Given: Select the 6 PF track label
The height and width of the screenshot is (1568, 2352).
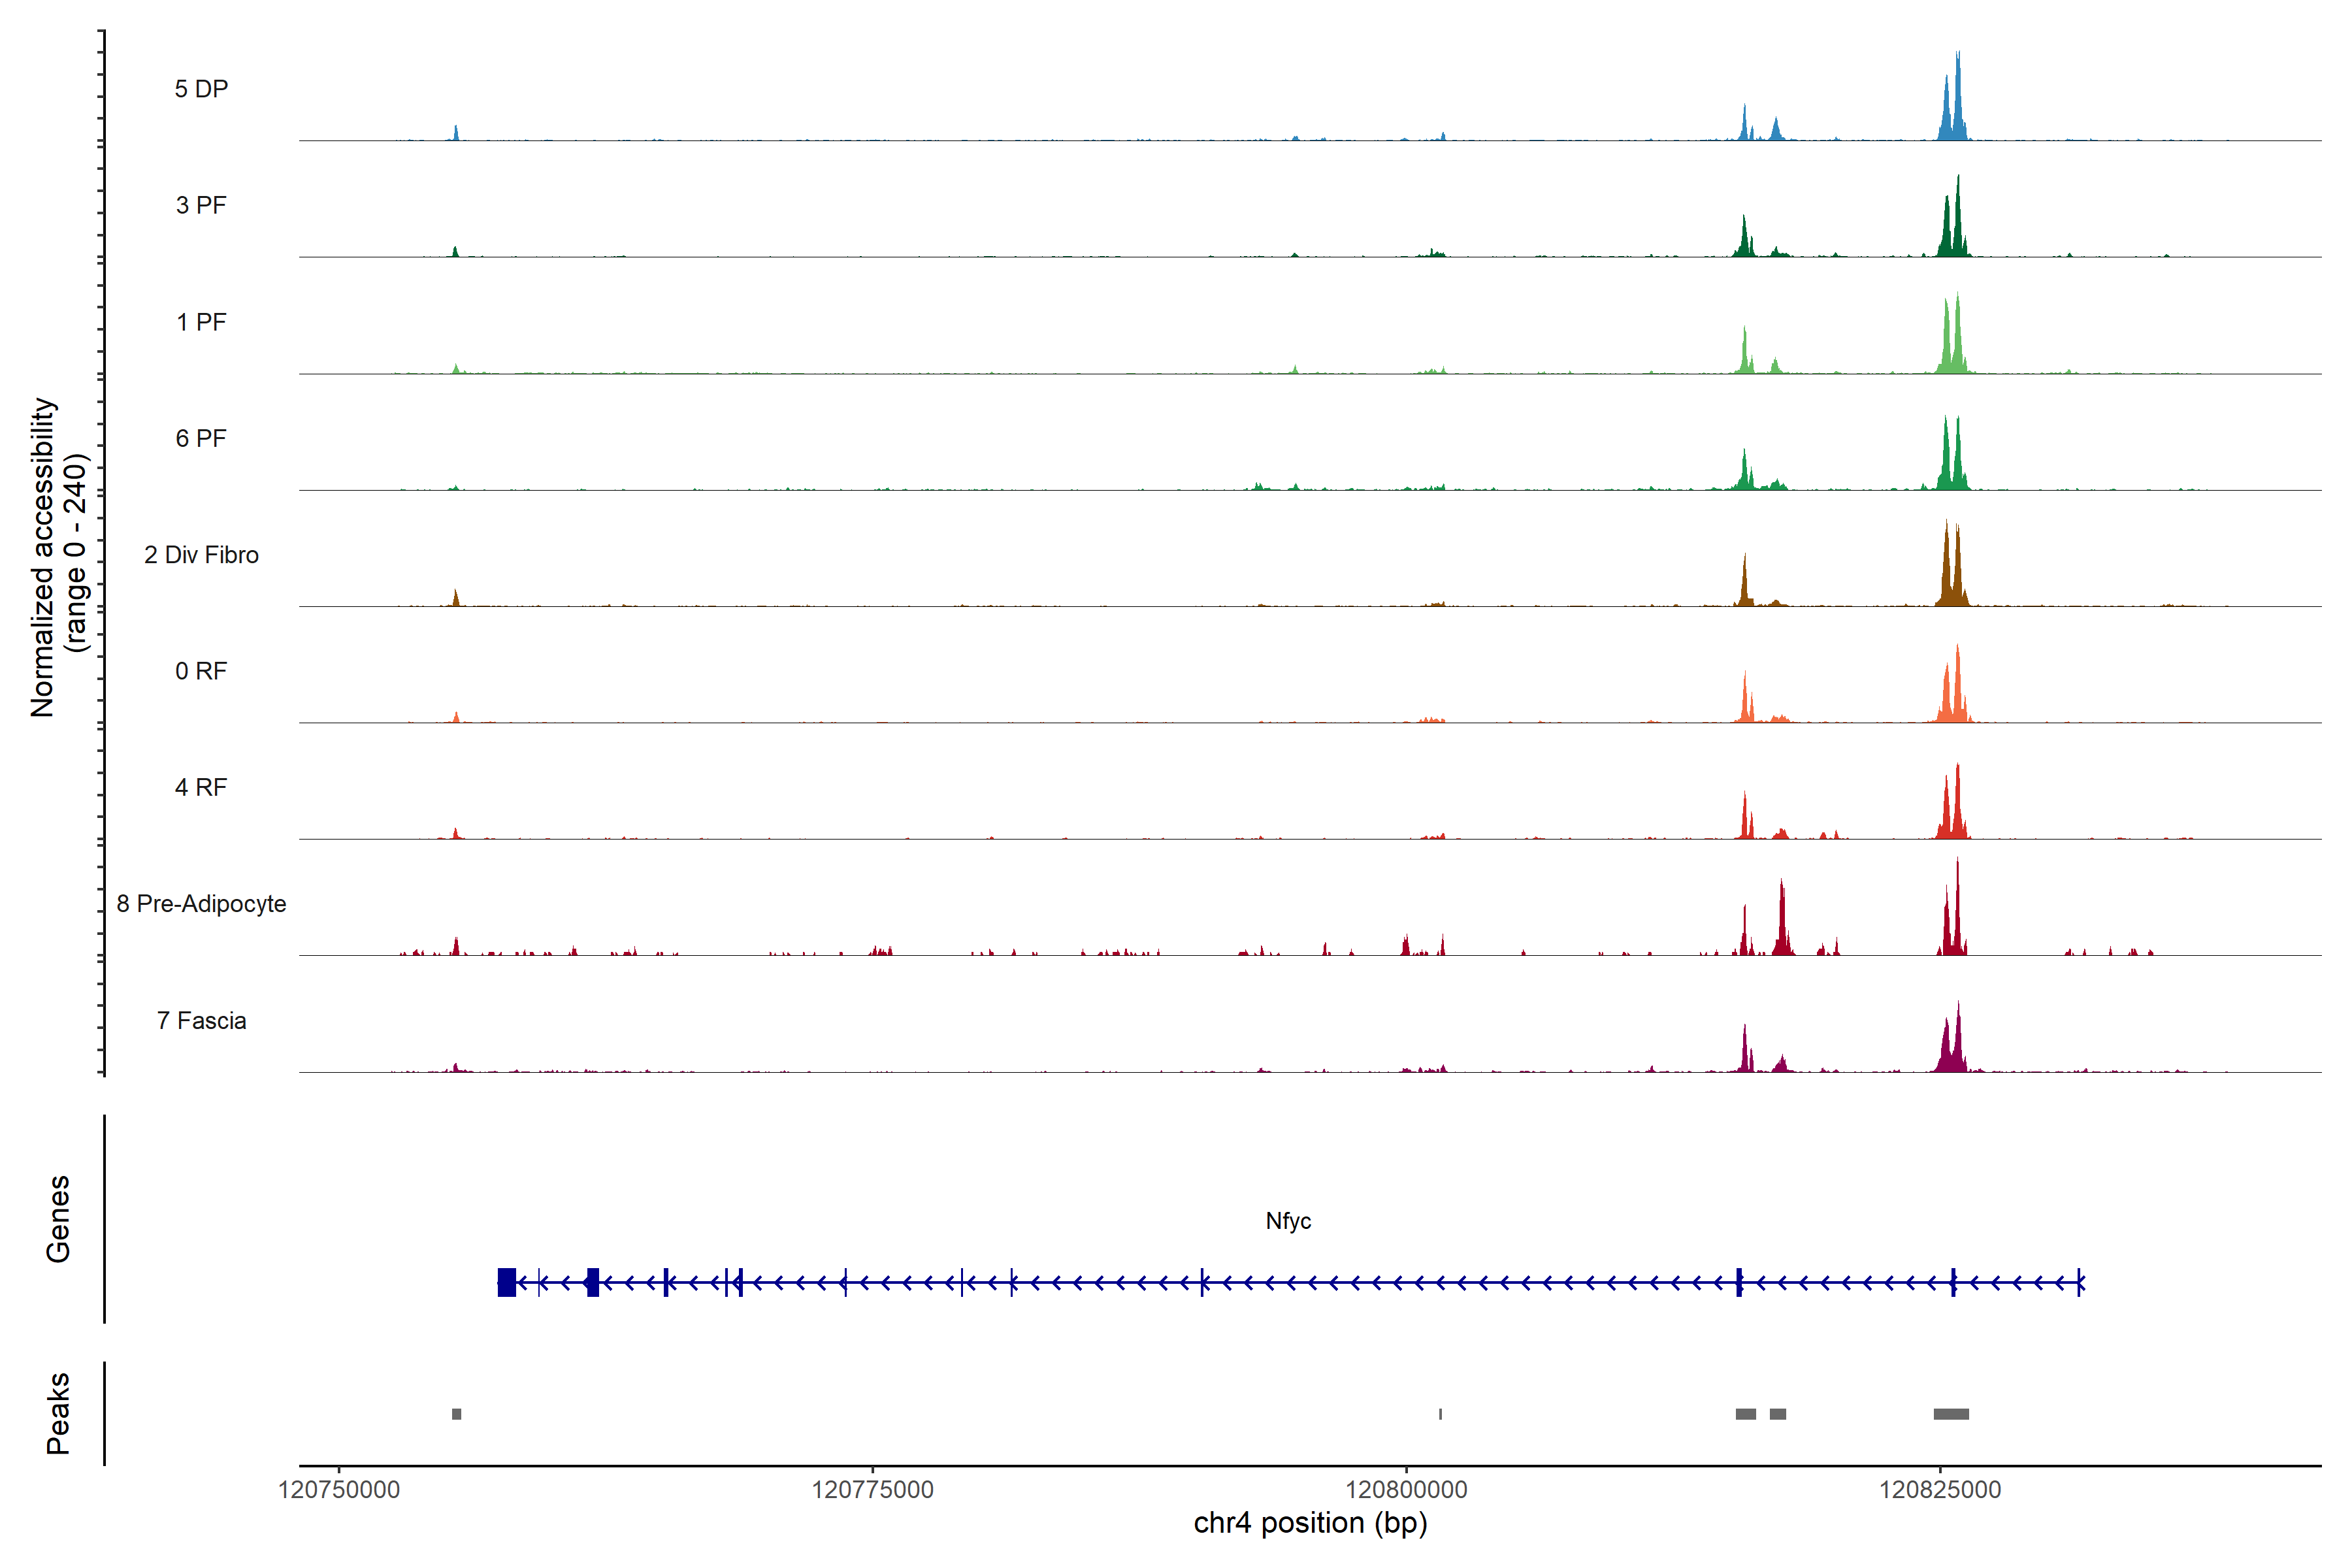Looking at the screenshot, I should 201,438.
